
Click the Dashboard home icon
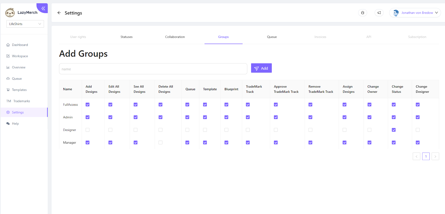(8, 45)
